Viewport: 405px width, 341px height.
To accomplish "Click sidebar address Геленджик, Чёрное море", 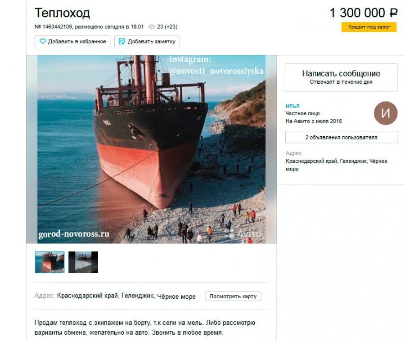I will click(337, 165).
